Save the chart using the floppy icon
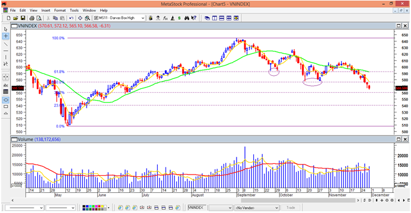The height and width of the screenshot is (213, 411). click(23, 18)
